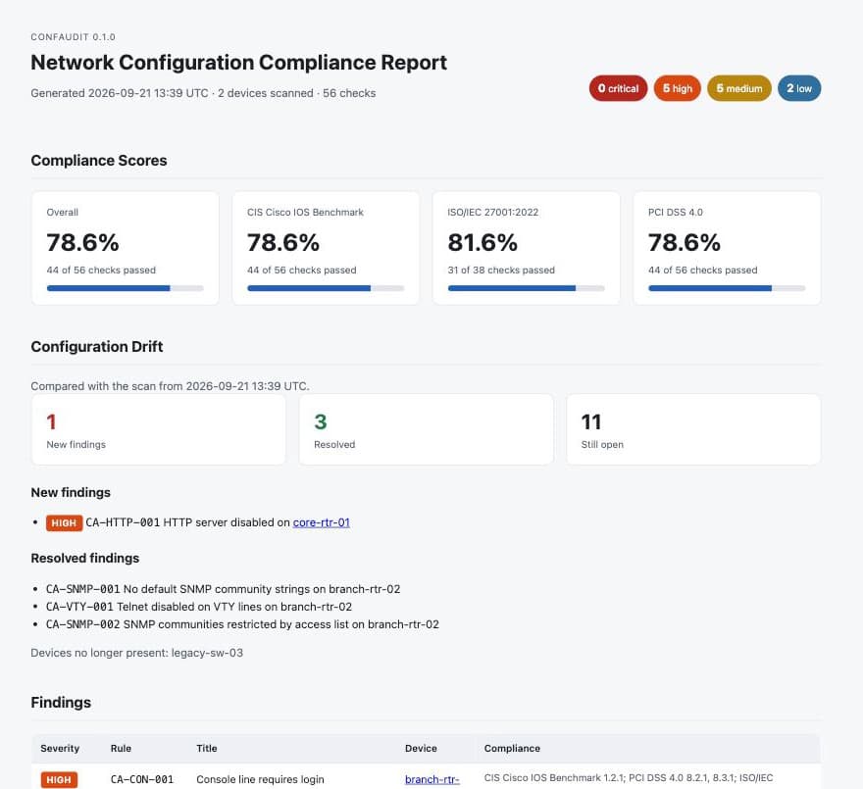This screenshot has height=789, width=863.
Task: Click the ISO/IEC 27001:2022 progress bar
Action: [527, 288]
